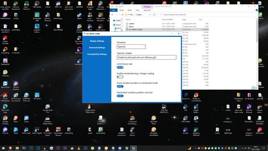268x151 pixels.
Task: Enable windowboxing / integer scaling switch
Action: pyautogui.click(x=120, y=77)
